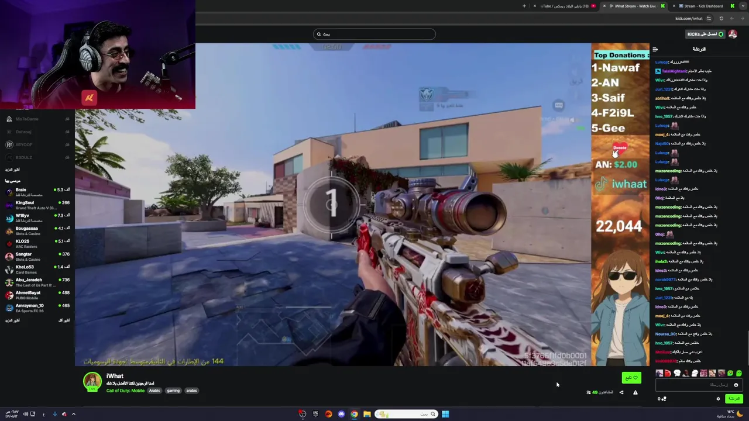The height and width of the screenshot is (421, 749).
Task: Open KLO25 ARC Raiders channel
Action: (x=37, y=243)
